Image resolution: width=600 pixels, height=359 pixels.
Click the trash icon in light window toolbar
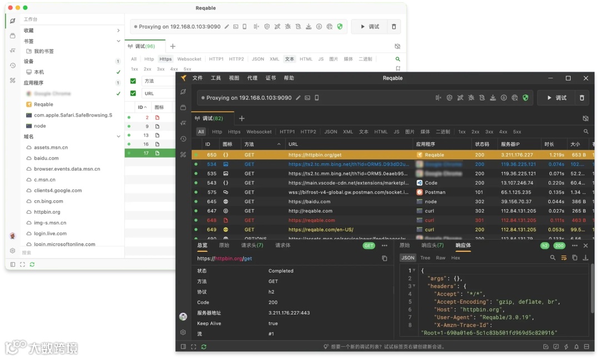pos(394,27)
